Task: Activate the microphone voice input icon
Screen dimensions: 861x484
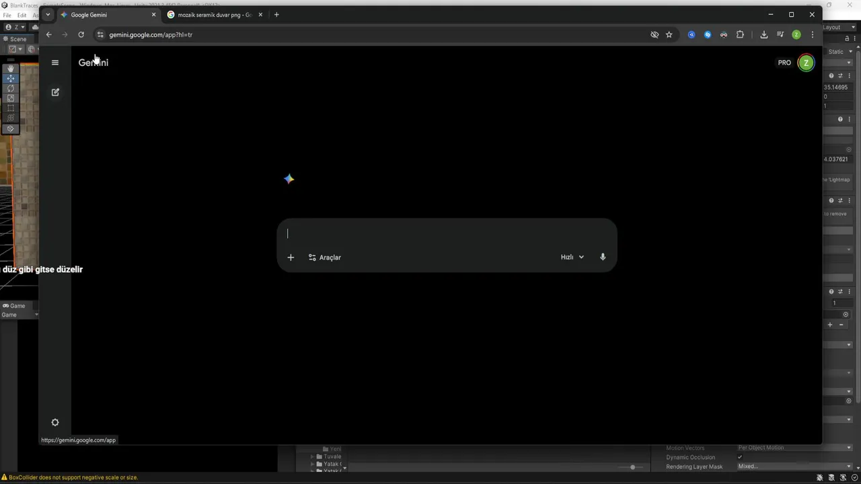Action: (x=603, y=257)
